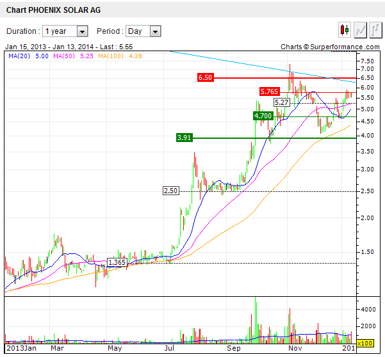This screenshot has width=385, height=357.
Task: Click the 4.700 green support label
Action: 263,116
